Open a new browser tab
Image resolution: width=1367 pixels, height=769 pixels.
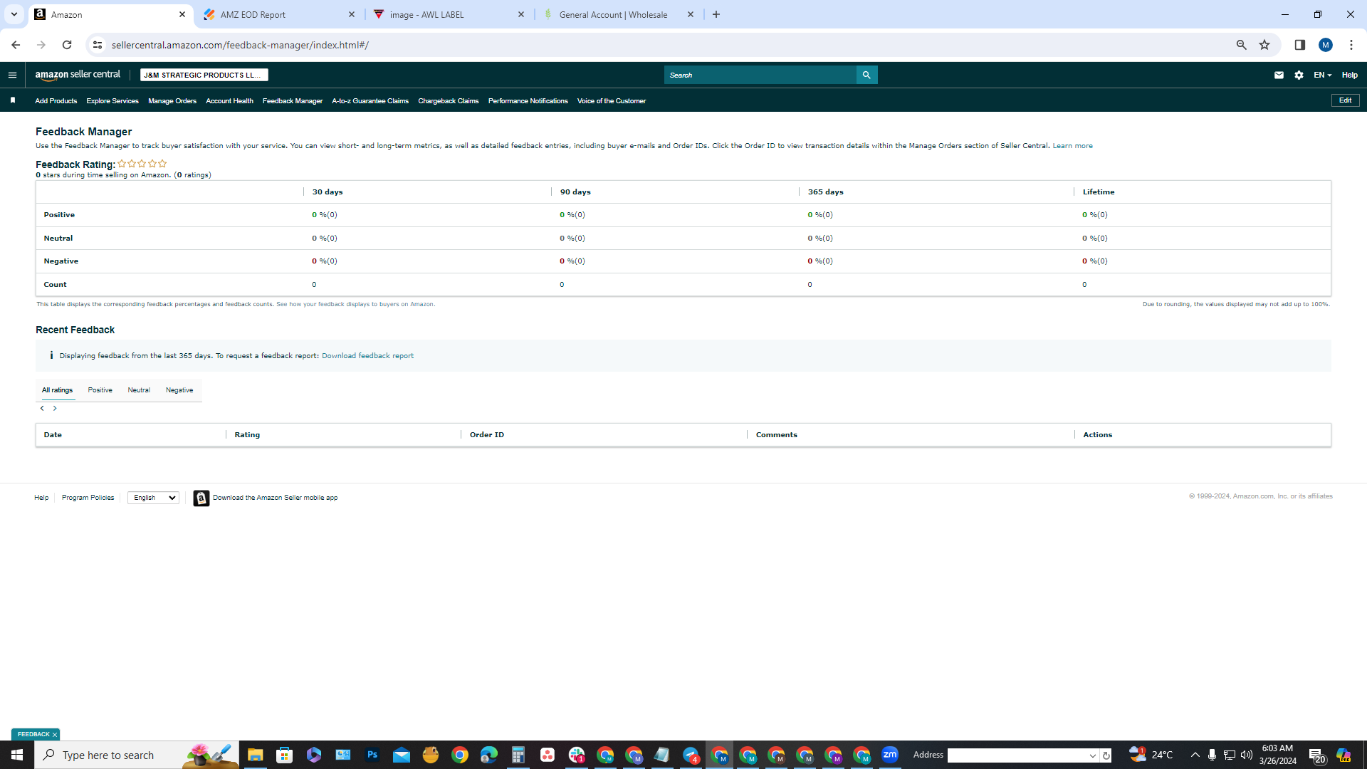tap(716, 14)
